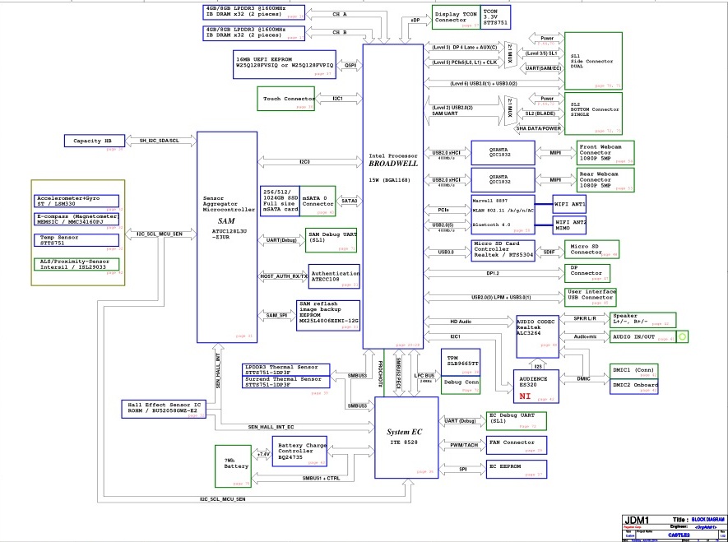Select the Micro SD Card Controller block
The height and width of the screenshot is (542, 728).
(x=503, y=250)
